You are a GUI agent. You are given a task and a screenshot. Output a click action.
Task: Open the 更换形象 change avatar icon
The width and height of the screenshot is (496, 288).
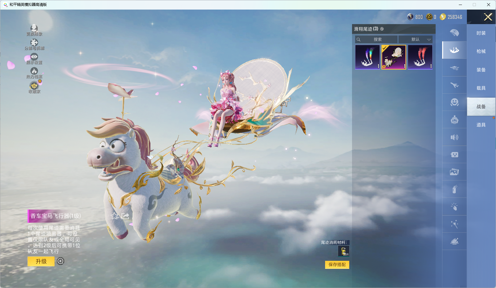click(x=34, y=29)
